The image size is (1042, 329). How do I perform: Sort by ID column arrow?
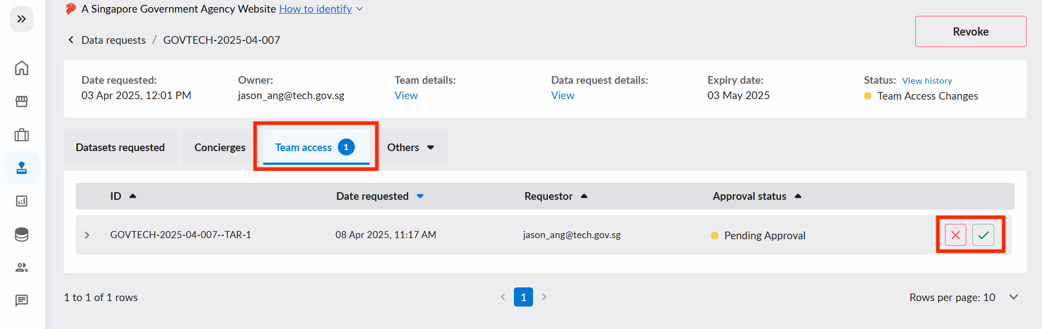(x=133, y=196)
